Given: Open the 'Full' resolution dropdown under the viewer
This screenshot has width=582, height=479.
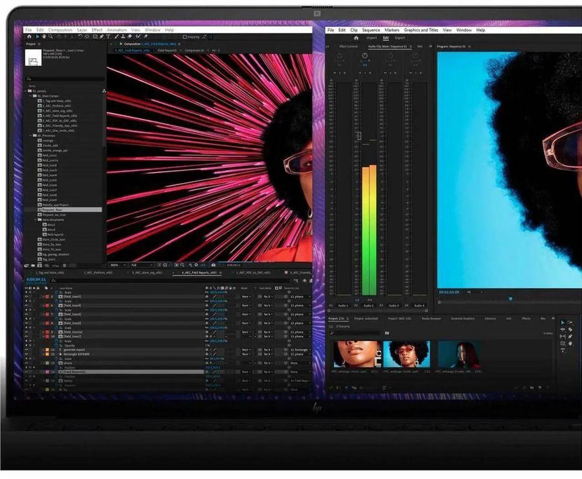Looking at the screenshot, I should tap(141, 265).
